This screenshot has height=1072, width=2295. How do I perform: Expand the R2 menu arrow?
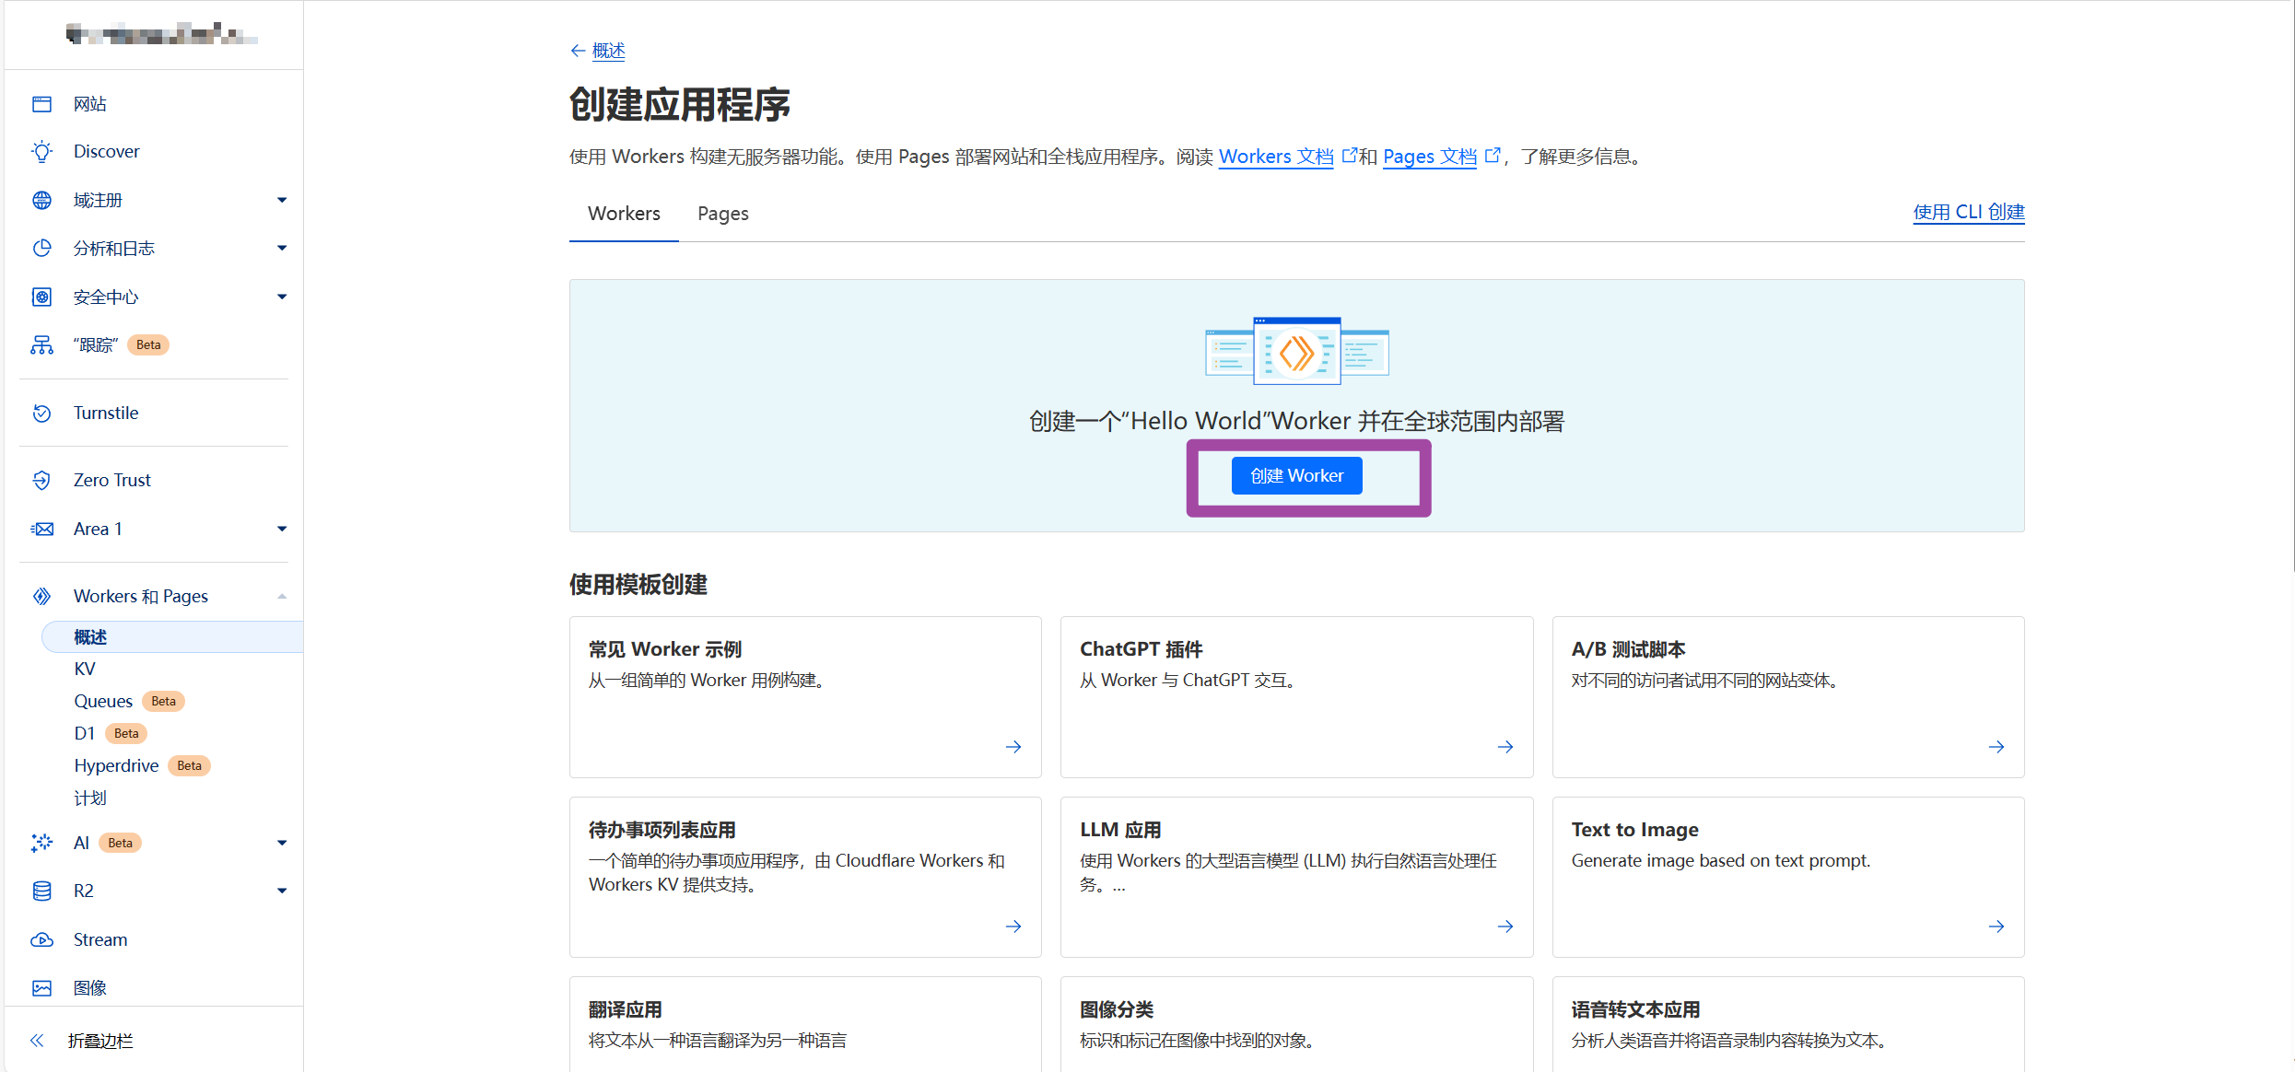click(x=282, y=891)
